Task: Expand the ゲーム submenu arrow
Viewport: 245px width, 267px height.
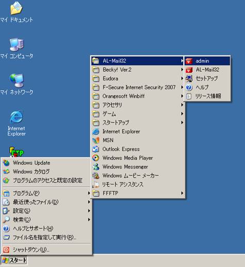Action: (182, 113)
